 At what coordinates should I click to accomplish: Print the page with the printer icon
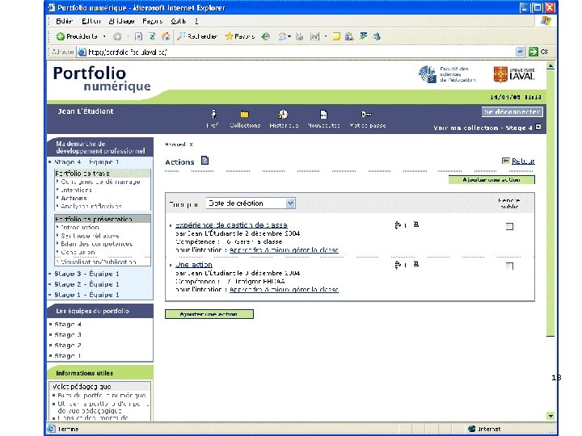(x=299, y=36)
